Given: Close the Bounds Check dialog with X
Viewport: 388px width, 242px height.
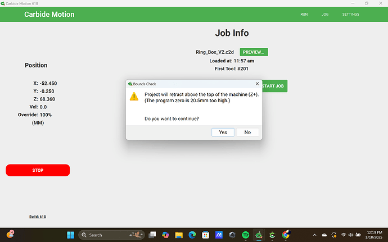Looking at the screenshot, I should pos(257,84).
